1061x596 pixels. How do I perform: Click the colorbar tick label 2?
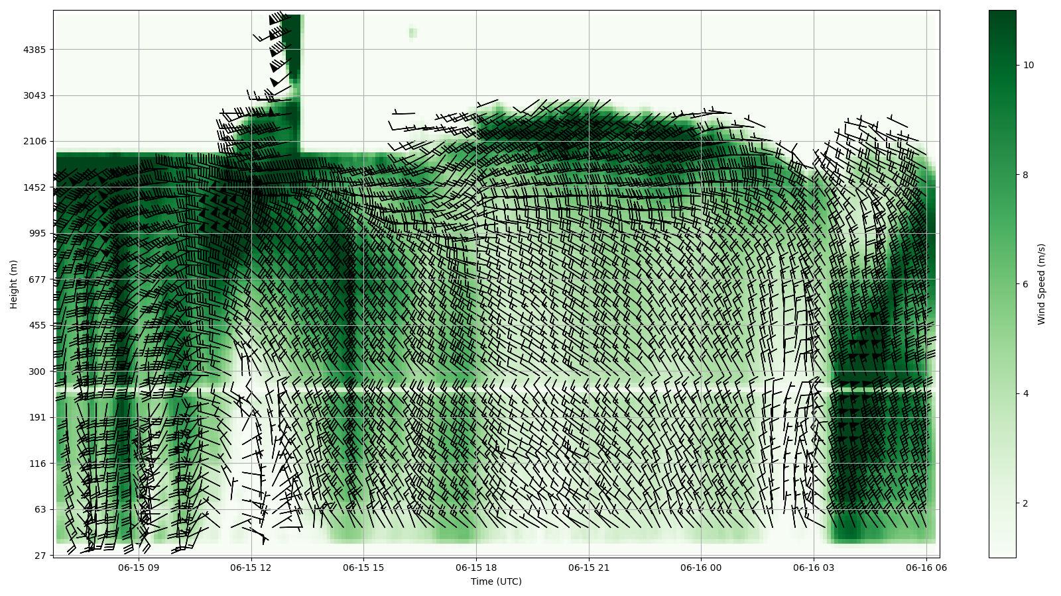pyautogui.click(x=1026, y=503)
